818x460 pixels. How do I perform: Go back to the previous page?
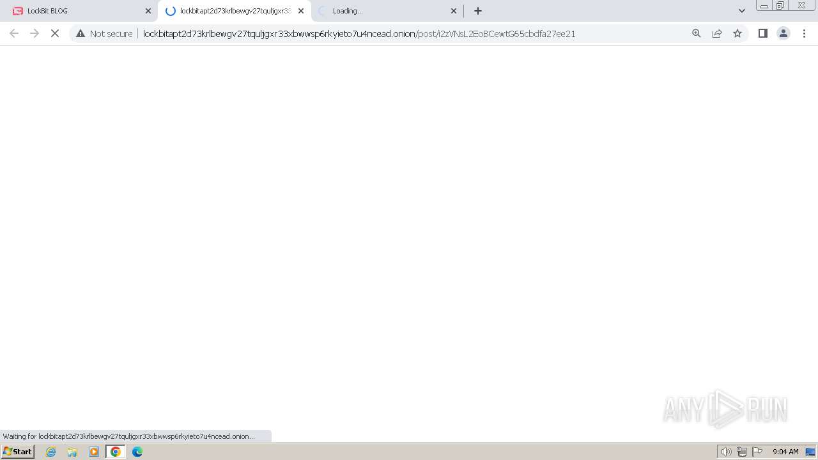coord(14,33)
